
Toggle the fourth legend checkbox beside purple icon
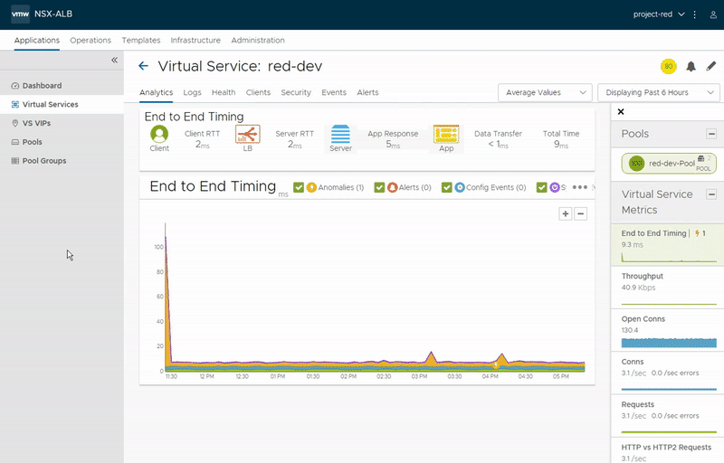click(541, 187)
